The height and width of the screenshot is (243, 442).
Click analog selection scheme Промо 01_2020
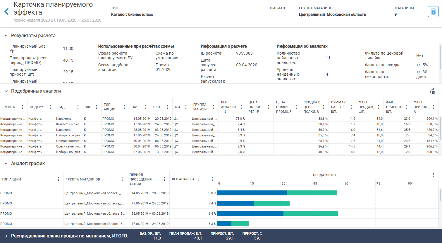coord(164,67)
